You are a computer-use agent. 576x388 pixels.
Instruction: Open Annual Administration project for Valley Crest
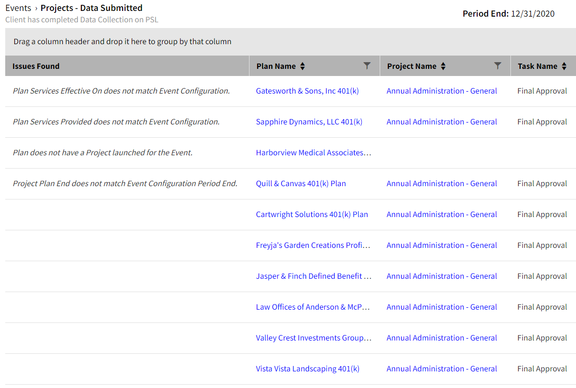point(442,338)
